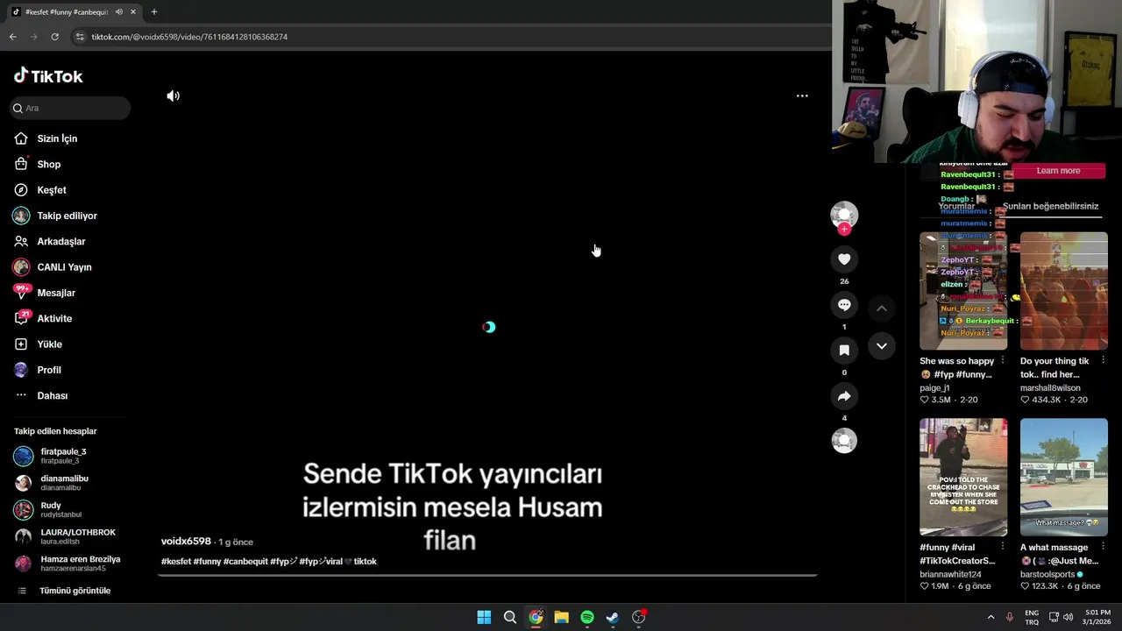
Task: Open the system volume tray icon
Action: tap(1068, 617)
